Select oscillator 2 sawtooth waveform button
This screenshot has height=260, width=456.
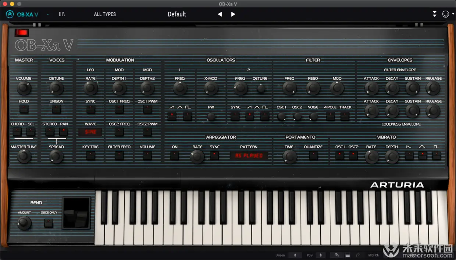[x=250, y=116]
